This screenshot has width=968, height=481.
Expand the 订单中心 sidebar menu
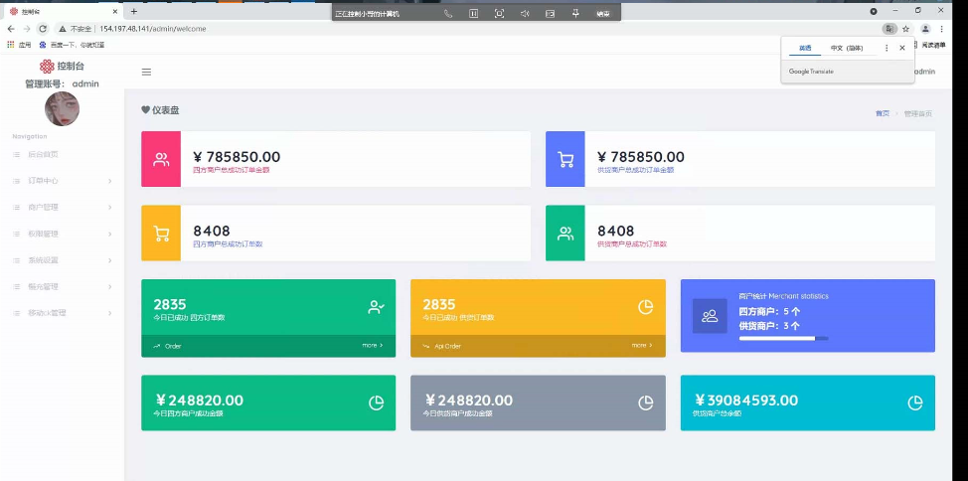62,181
